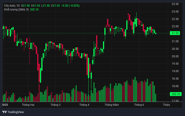185x116 pixels.
Task: Select the Tháng 6 label on time axis
Action: (139, 105)
